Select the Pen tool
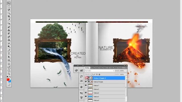182x102 pixels. [x=9, y=50]
